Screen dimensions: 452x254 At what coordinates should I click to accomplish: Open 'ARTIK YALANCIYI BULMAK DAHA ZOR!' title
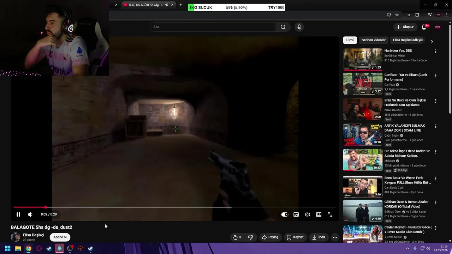point(405,128)
